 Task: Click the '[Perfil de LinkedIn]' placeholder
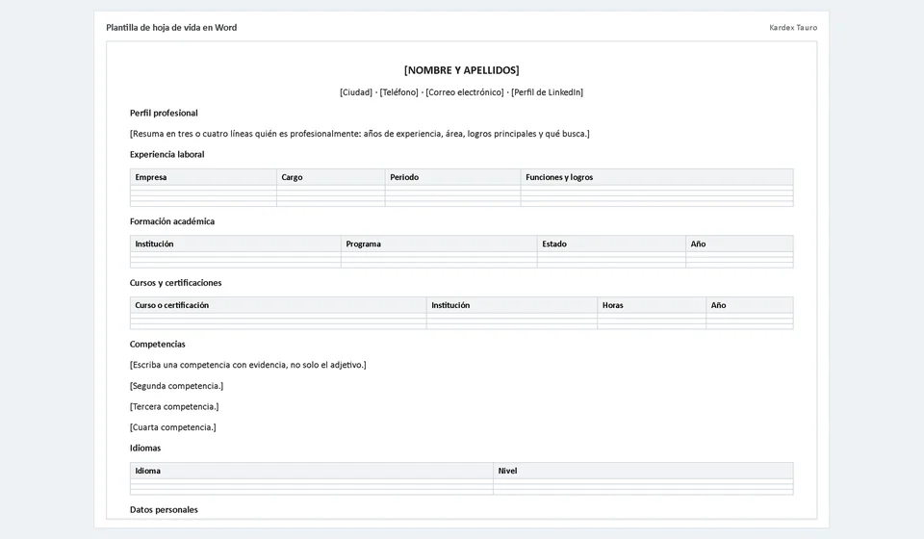click(x=548, y=92)
